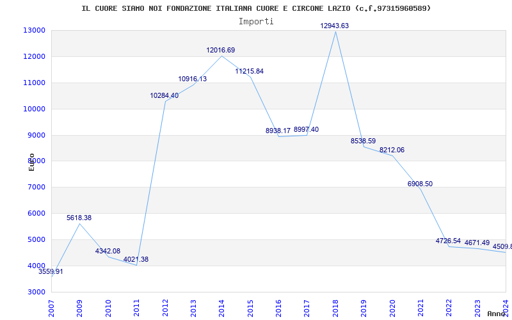Select the data label 4342.08
Viewport: 512px width, 320px height.
tap(108, 251)
